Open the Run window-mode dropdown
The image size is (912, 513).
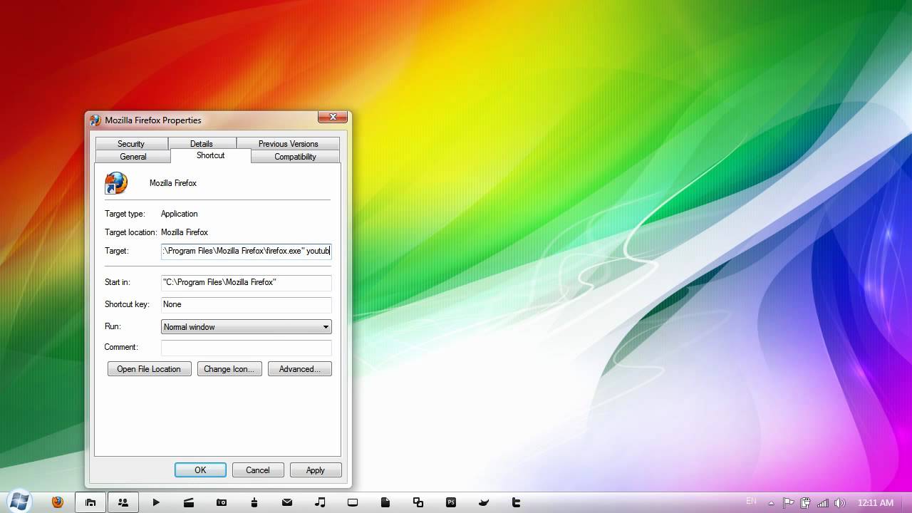[247, 327]
